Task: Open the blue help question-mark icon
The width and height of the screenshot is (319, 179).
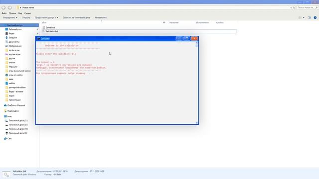Action: (315, 18)
